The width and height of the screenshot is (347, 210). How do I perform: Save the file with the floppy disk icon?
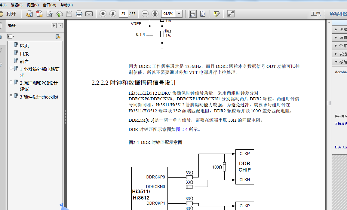pyautogui.click(x=69, y=14)
